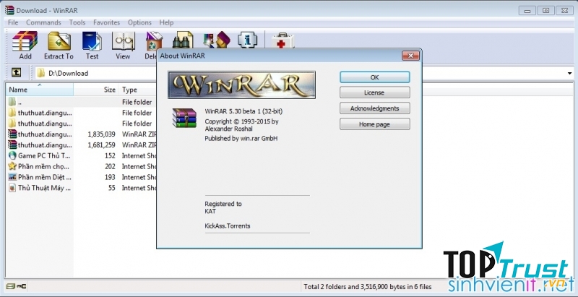Open the Tools menu
Image resolution: width=578 pixels, height=297 pixels.
click(x=77, y=22)
